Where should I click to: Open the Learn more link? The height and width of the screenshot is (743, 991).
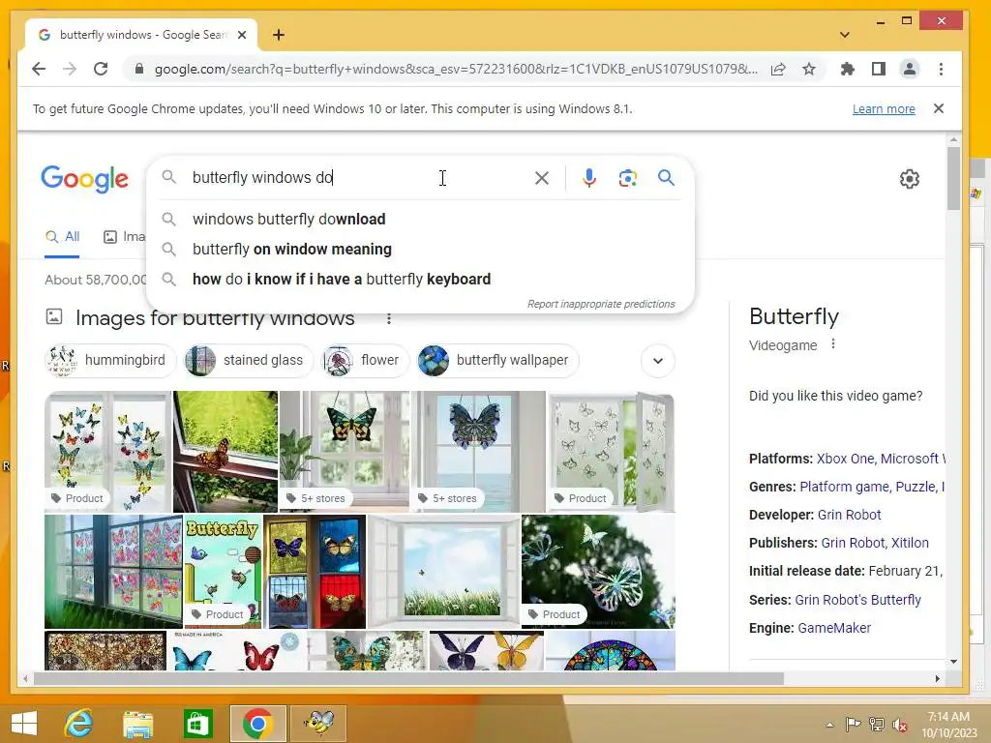(884, 108)
